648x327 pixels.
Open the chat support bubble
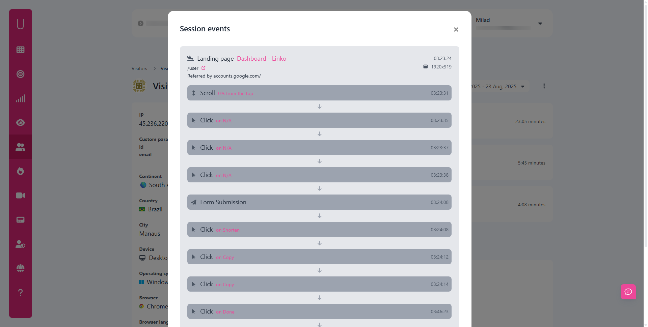(x=628, y=292)
